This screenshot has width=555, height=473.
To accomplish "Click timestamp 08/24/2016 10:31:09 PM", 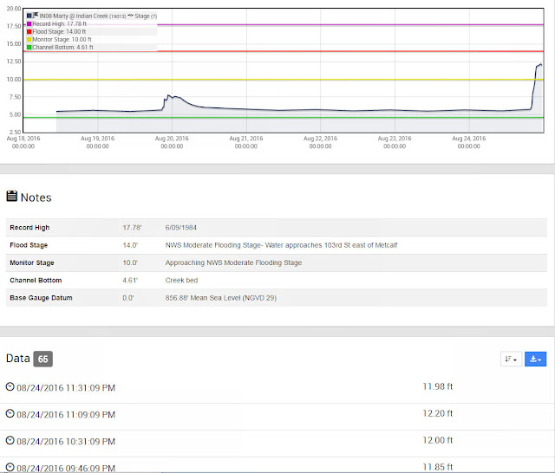I will click(x=66, y=442).
